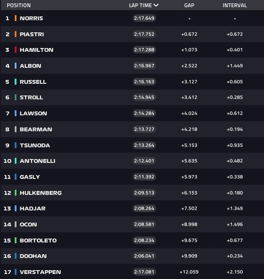Open Bortoleto's row at position 15

pyautogui.click(x=132, y=240)
